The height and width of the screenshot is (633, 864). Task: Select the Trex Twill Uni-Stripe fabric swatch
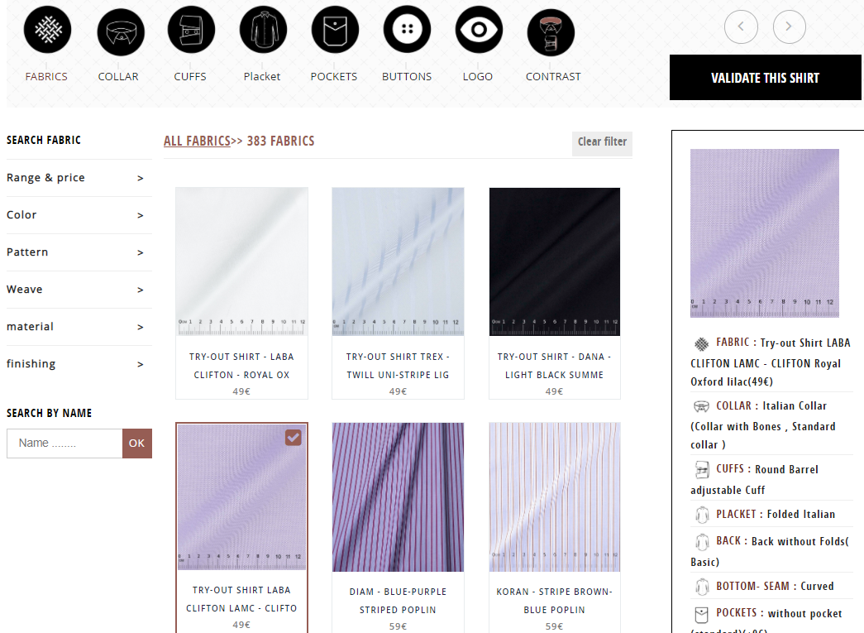[398, 261]
